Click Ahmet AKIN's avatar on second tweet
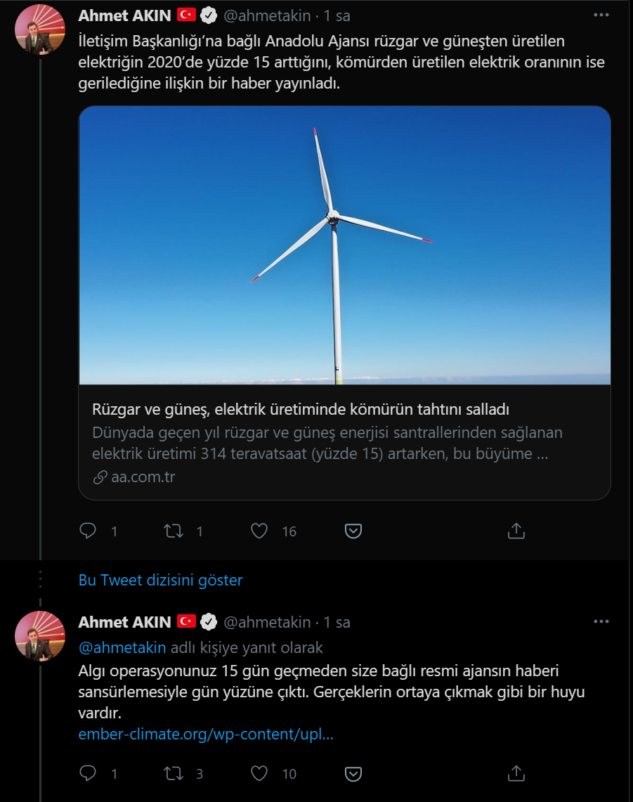 pos(40,636)
